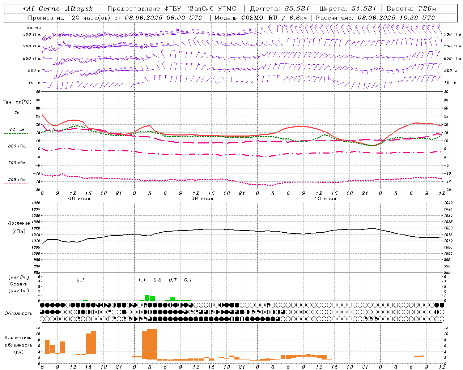Click the green dashed line sample under Td 2м
The image size is (463, 370).
17,133
